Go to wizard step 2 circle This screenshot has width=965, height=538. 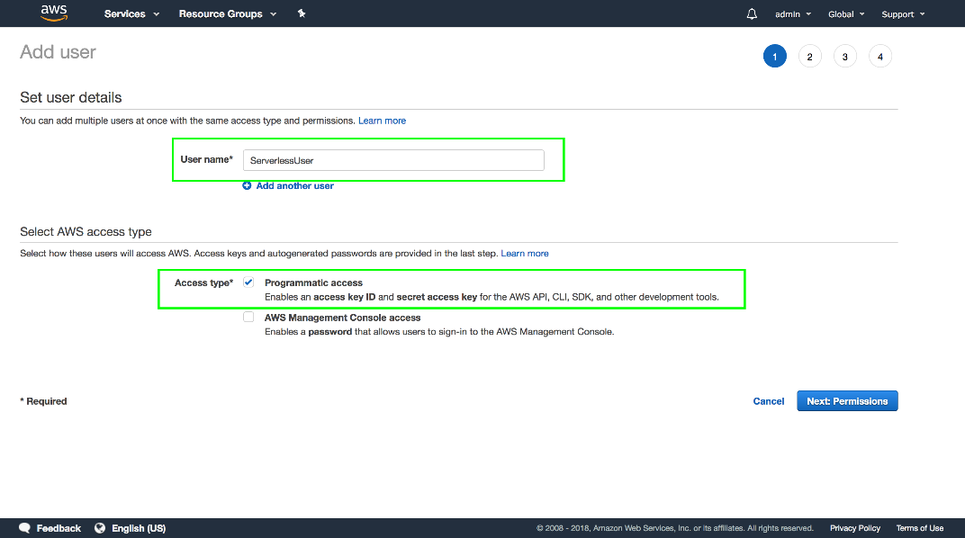(809, 57)
